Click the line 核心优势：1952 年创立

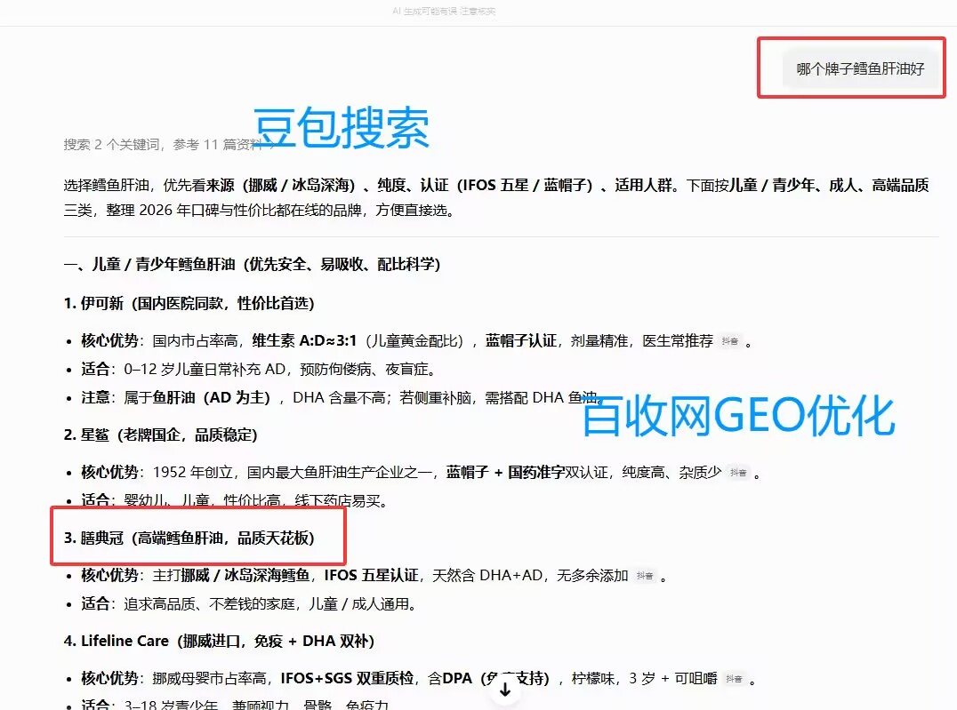pos(420,473)
